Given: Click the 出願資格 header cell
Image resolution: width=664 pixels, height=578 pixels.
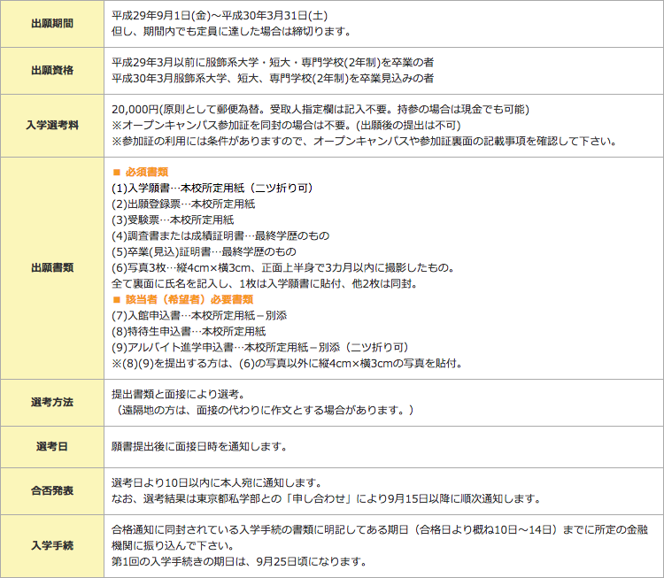Looking at the screenshot, I should tap(52, 71).
